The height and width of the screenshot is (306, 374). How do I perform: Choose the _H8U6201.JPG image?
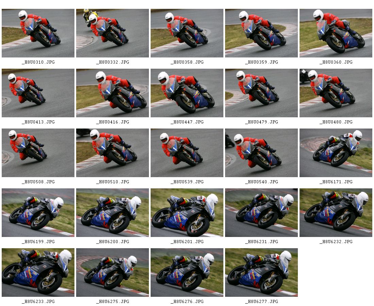pos(187,213)
